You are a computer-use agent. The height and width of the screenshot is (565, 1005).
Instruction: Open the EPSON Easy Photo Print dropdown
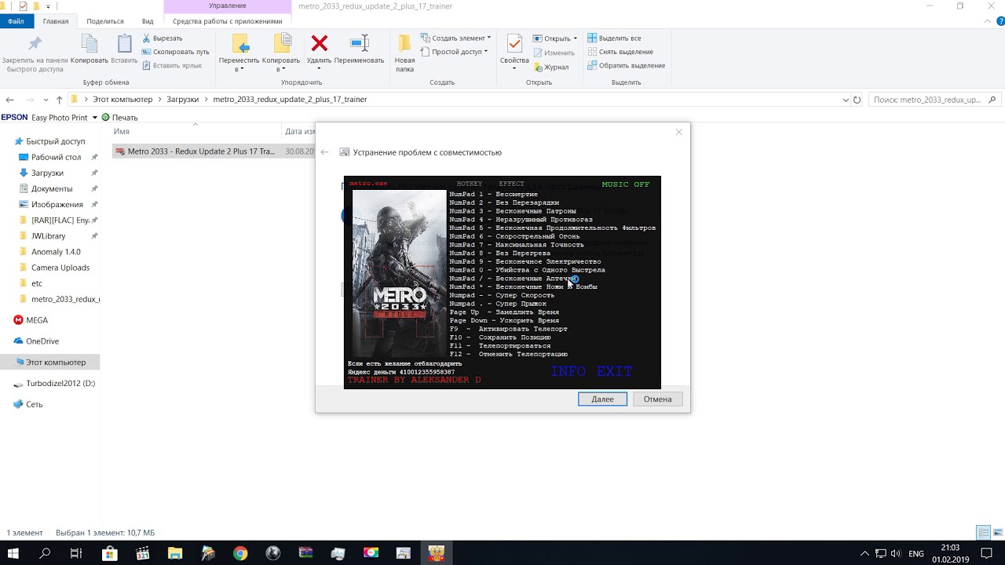(95, 118)
